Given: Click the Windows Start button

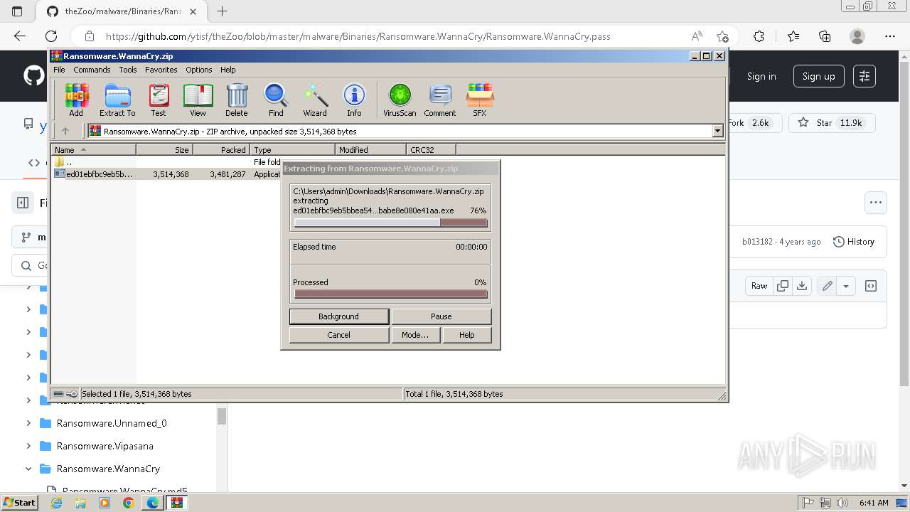Looking at the screenshot, I should 19,503.
